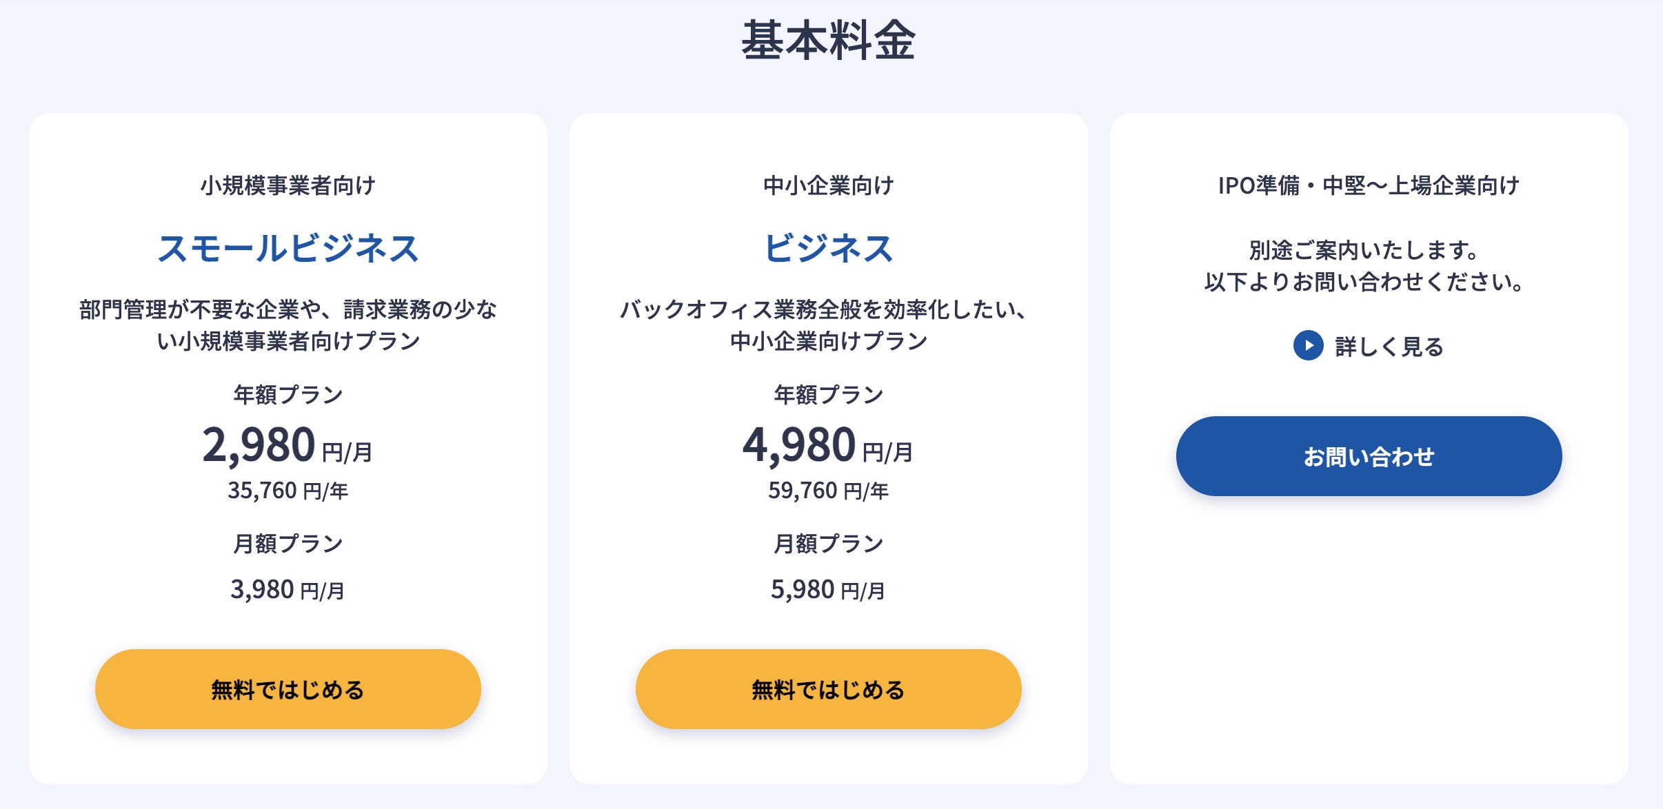
Task: Click the 小規模事業者向け label
Action: click(288, 185)
